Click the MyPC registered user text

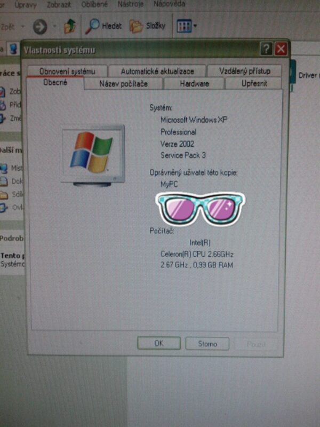coord(169,184)
